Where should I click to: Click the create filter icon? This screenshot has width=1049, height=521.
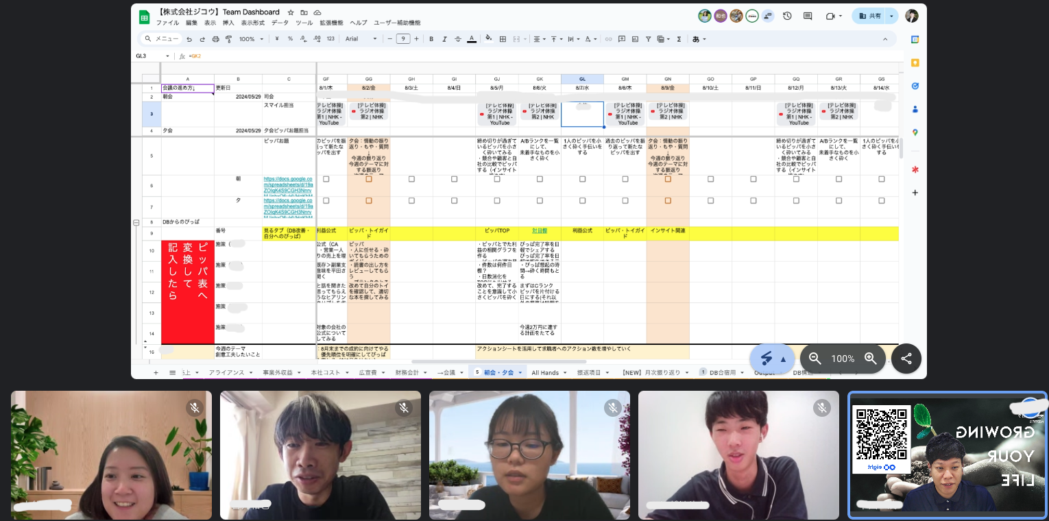pos(648,39)
